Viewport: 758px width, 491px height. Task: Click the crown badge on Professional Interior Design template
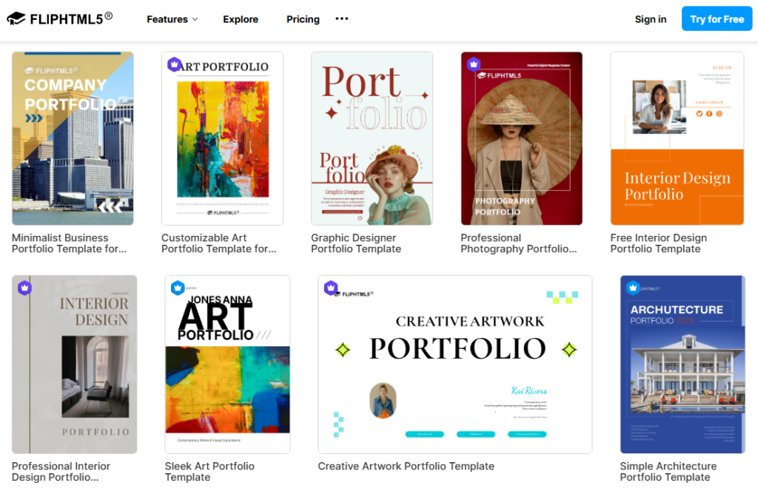[x=24, y=288]
